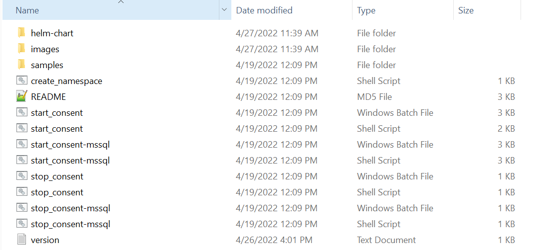The width and height of the screenshot is (535, 250).
Task: Click the images folder icon
Action: click(21, 49)
